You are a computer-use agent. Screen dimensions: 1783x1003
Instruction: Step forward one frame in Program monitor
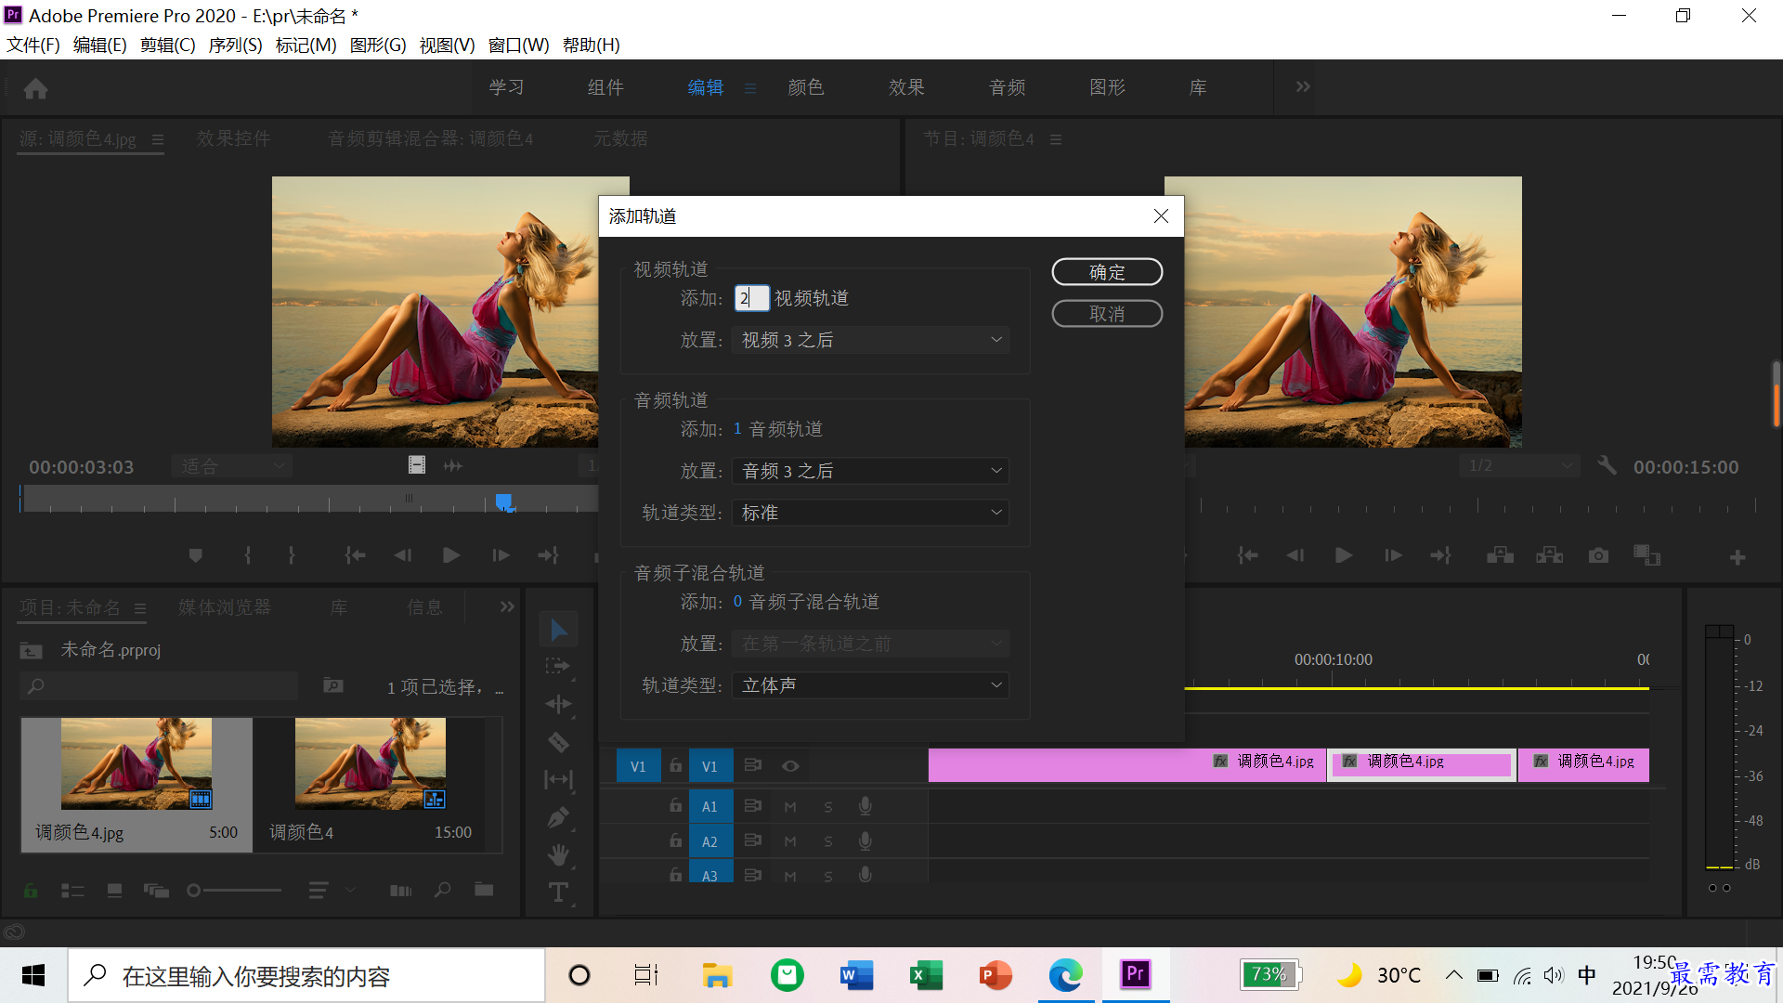[x=1393, y=555]
